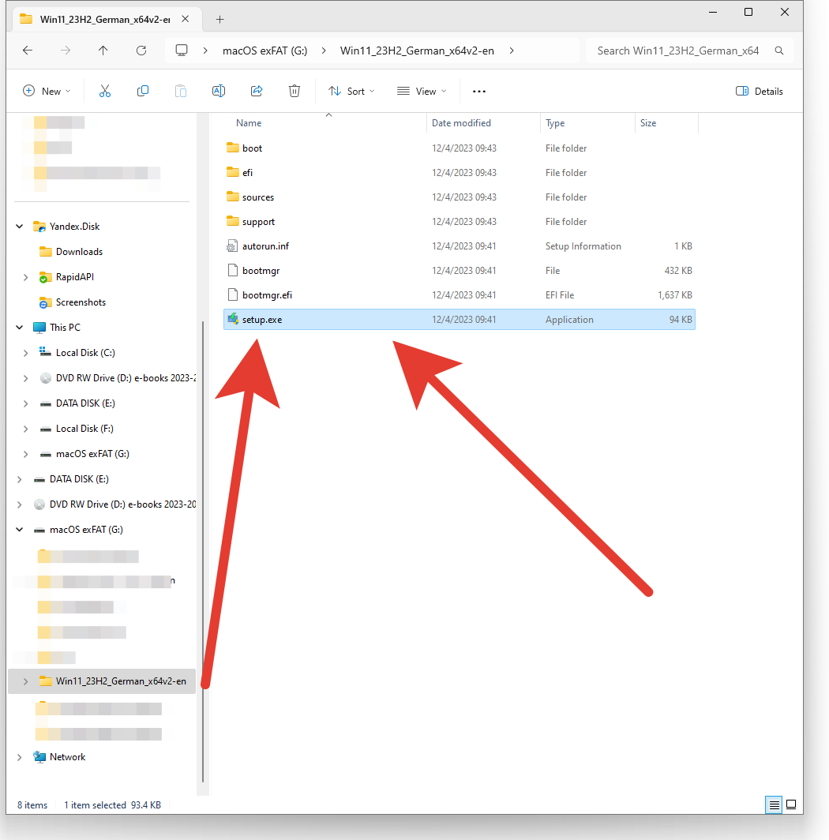The width and height of the screenshot is (829, 840).
Task: Open the See more ellipsis menu
Action: coord(479,91)
